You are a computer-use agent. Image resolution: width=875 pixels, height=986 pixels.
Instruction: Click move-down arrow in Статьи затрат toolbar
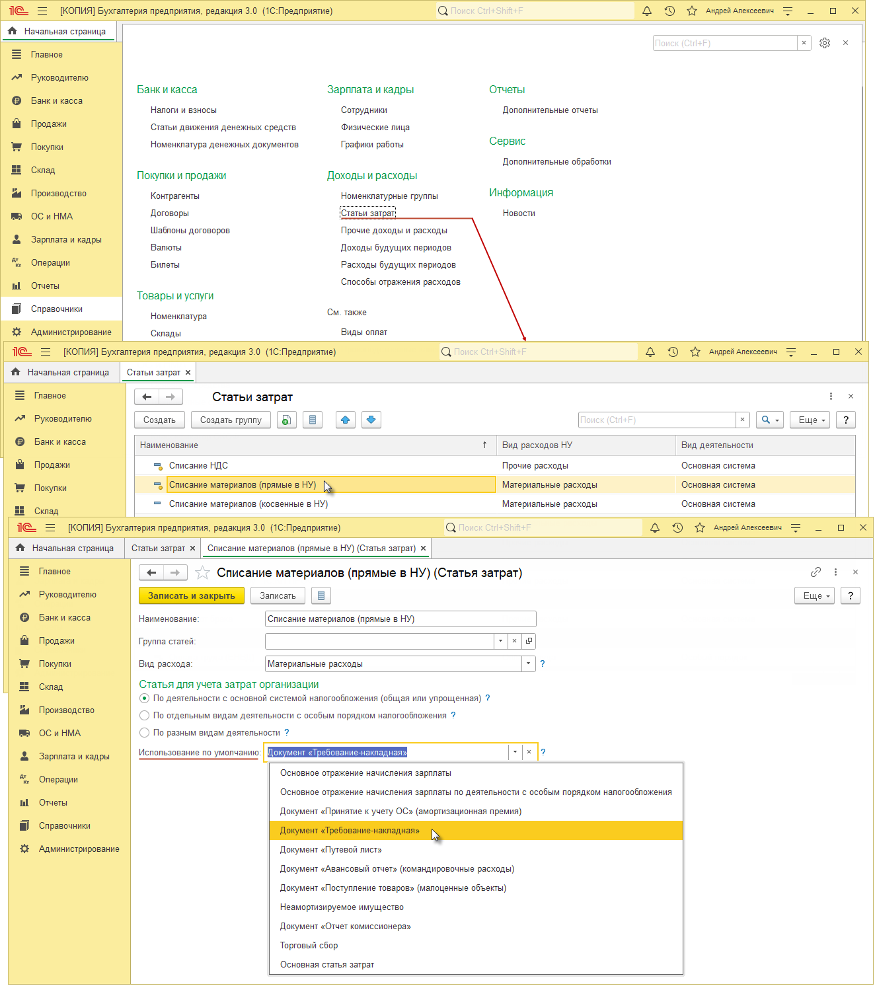[371, 420]
